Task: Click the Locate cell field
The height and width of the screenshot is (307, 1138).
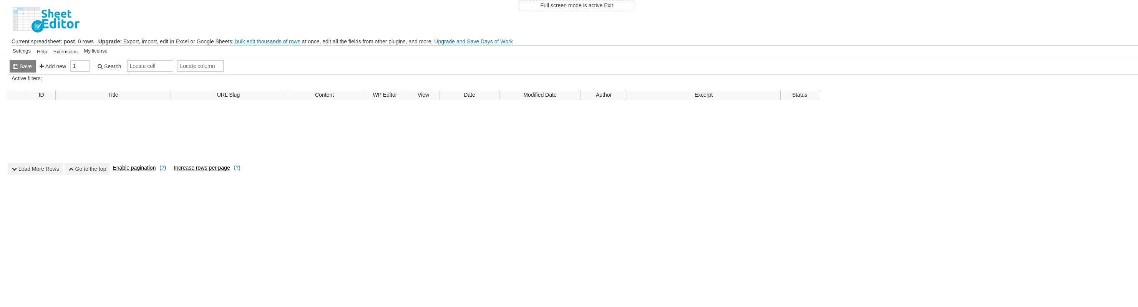Action: (150, 66)
